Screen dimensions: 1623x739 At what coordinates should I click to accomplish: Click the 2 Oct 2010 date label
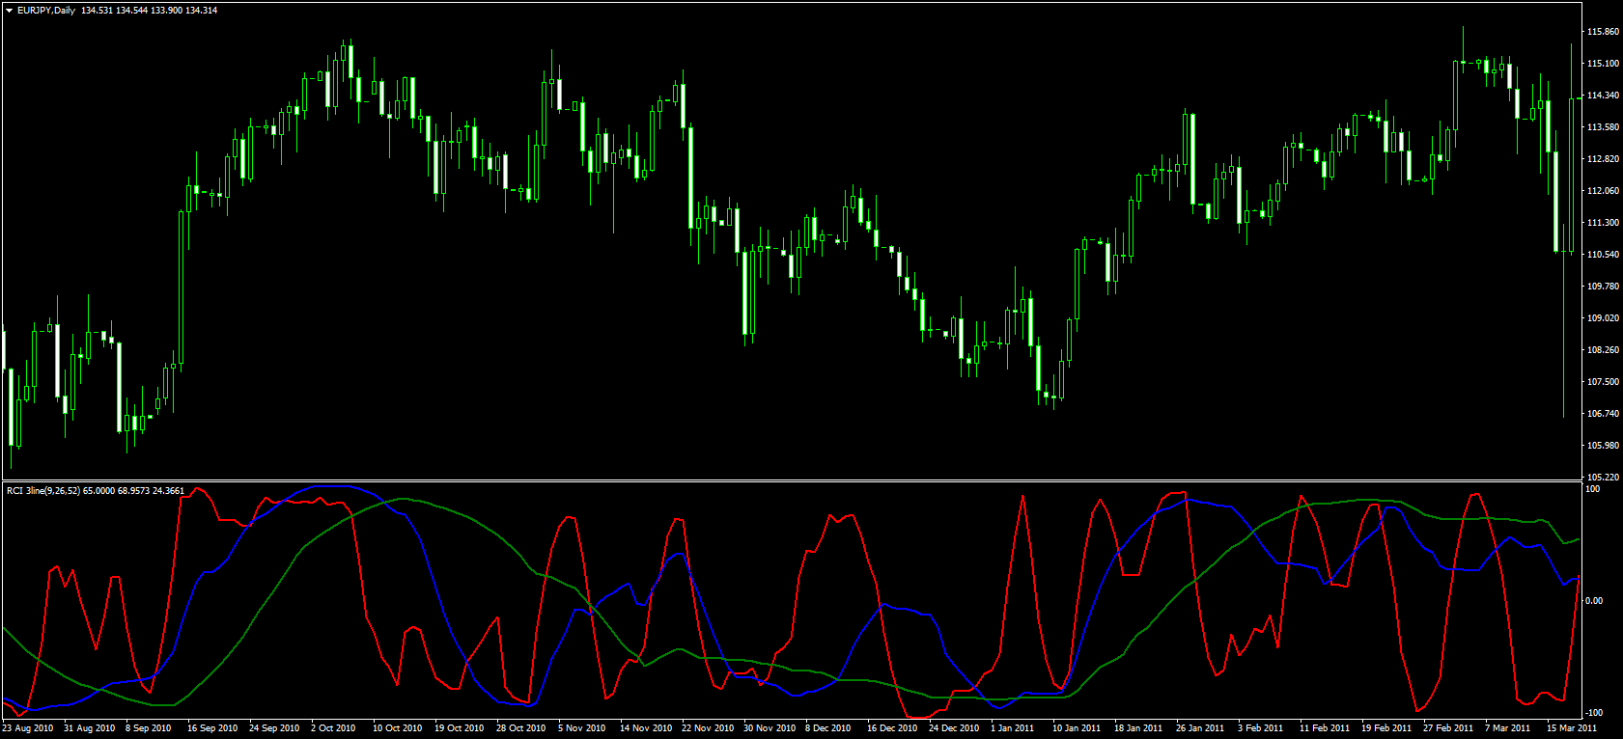pos(333,728)
